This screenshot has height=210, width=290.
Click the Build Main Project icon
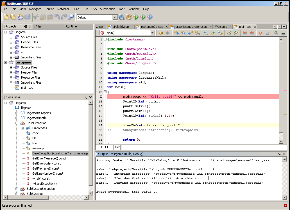tap(121, 17)
